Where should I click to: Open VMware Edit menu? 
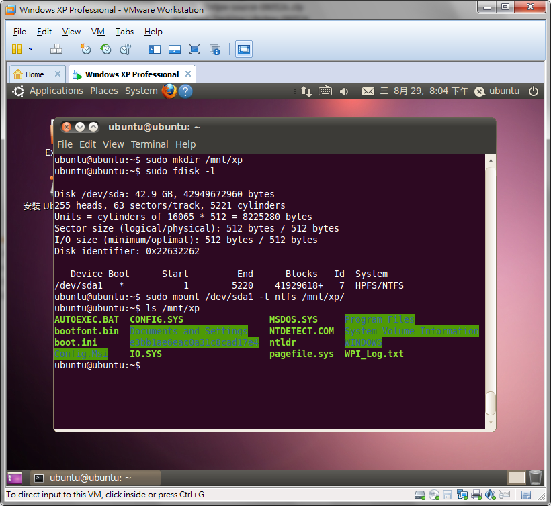coord(44,32)
